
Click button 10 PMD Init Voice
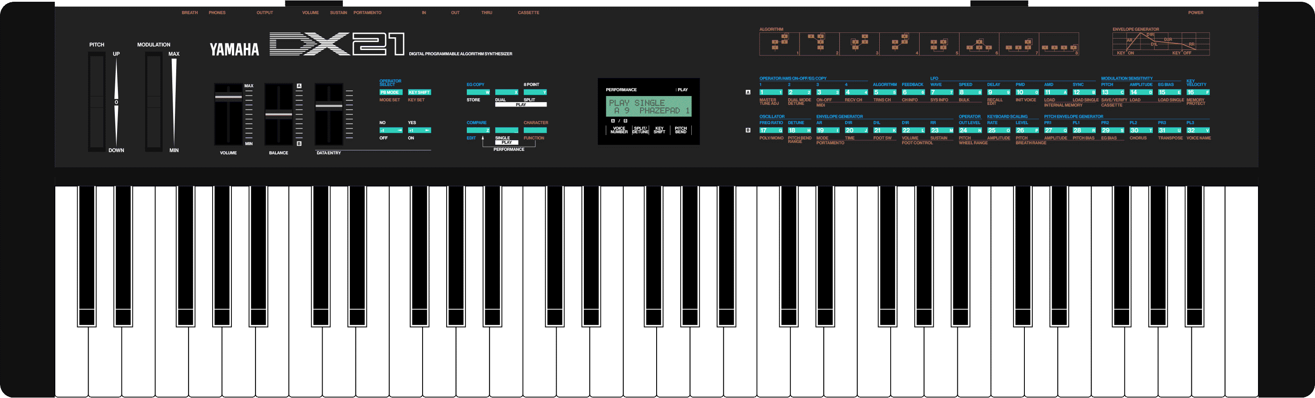1027,92
